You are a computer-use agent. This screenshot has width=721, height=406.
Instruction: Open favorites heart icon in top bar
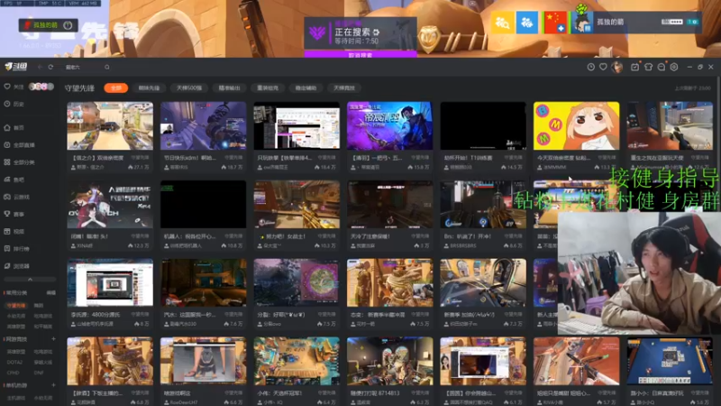(x=603, y=67)
